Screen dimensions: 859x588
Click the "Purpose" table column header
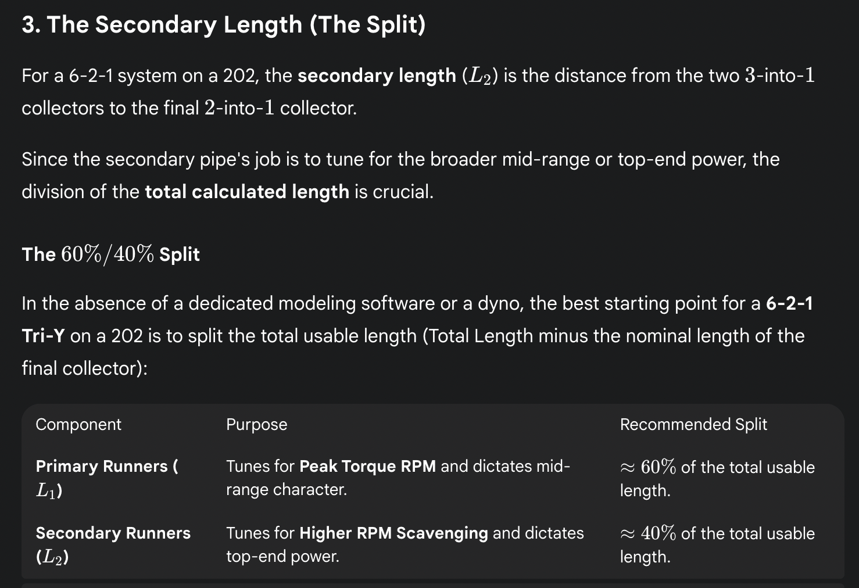tap(256, 424)
